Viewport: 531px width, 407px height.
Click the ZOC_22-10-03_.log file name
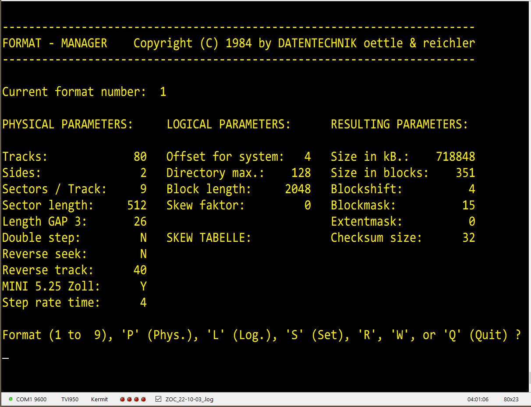[x=189, y=399]
